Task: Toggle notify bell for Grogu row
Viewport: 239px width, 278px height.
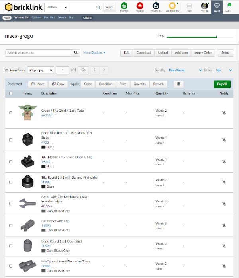Action: pyautogui.click(x=224, y=113)
